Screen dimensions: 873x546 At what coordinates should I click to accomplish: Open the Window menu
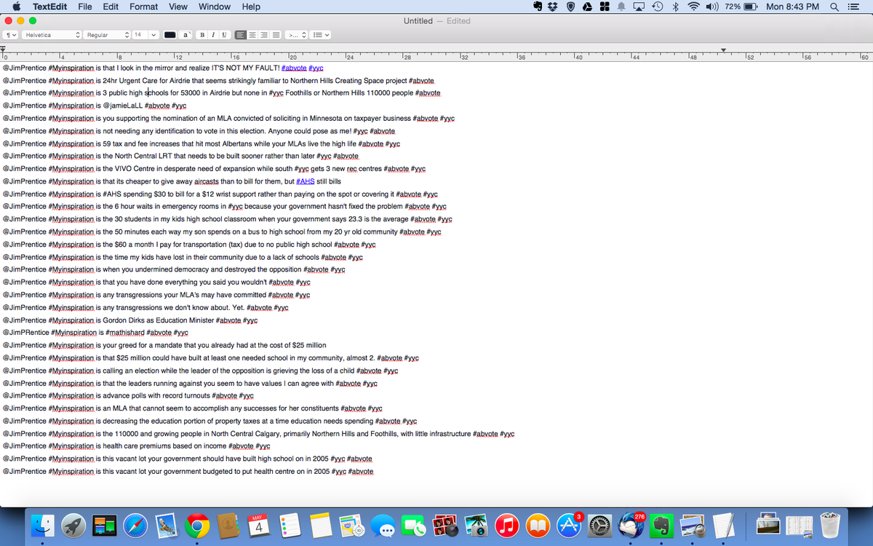coord(215,7)
